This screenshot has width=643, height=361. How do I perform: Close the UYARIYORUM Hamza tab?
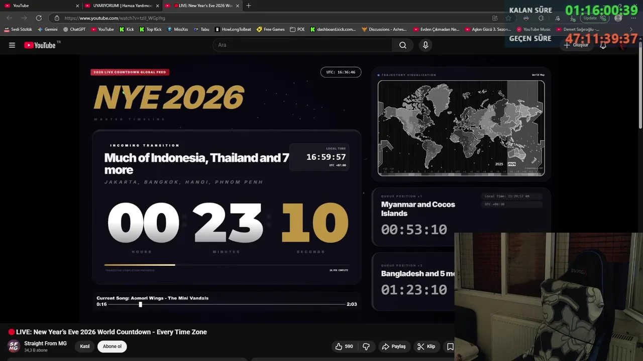157,6
